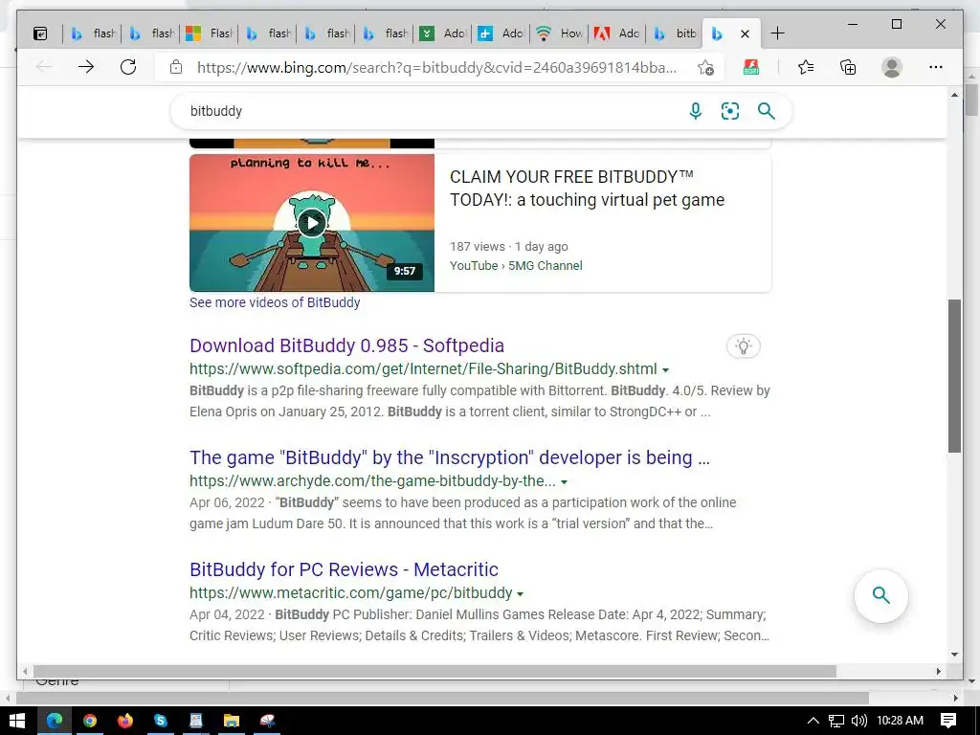The width and height of the screenshot is (980, 735).
Task: Open Download BitBuddy 0.985 - Softpedia result
Action: (346, 345)
